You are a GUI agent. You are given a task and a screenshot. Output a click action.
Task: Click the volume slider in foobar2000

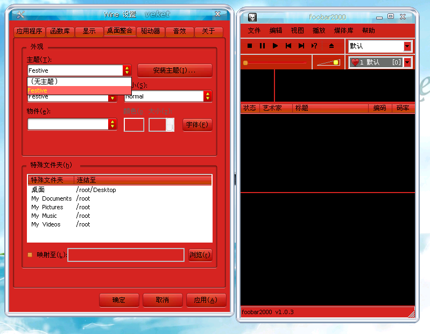pyautogui.click(x=328, y=63)
